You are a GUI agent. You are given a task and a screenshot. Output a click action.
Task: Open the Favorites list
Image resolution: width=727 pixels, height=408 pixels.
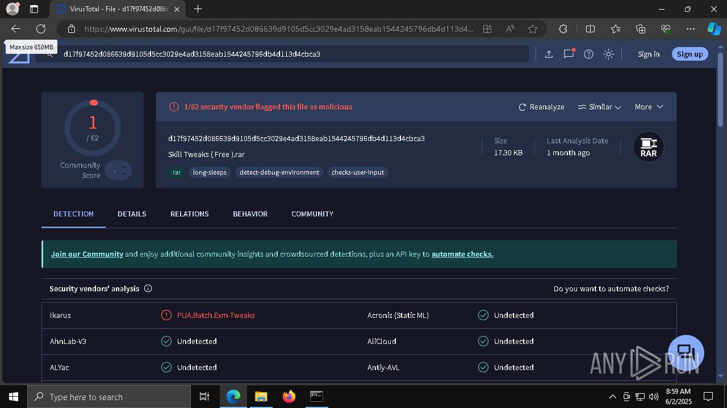tap(616, 29)
